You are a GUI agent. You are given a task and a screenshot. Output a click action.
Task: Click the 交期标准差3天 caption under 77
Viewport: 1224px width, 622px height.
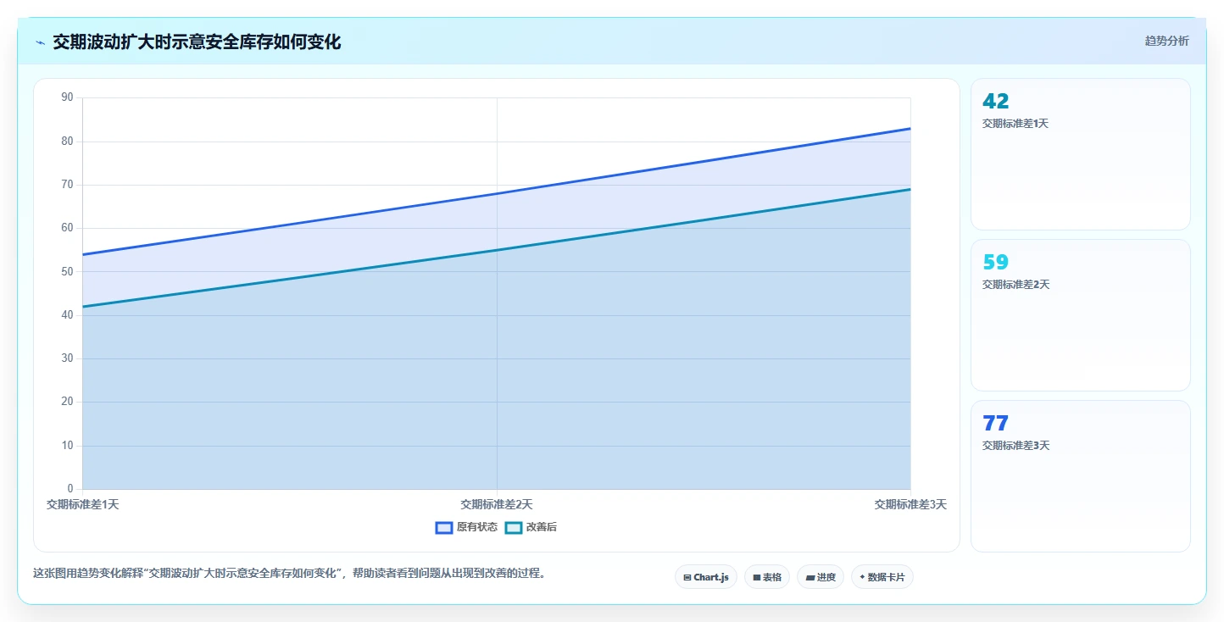tap(1015, 446)
